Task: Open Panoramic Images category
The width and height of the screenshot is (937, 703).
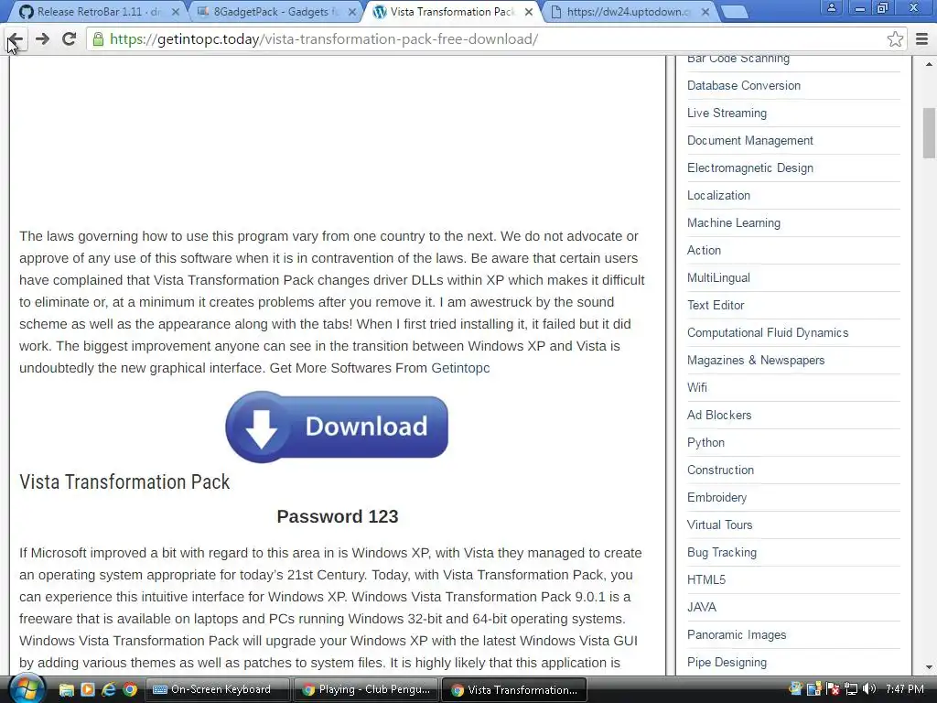Action: (737, 635)
